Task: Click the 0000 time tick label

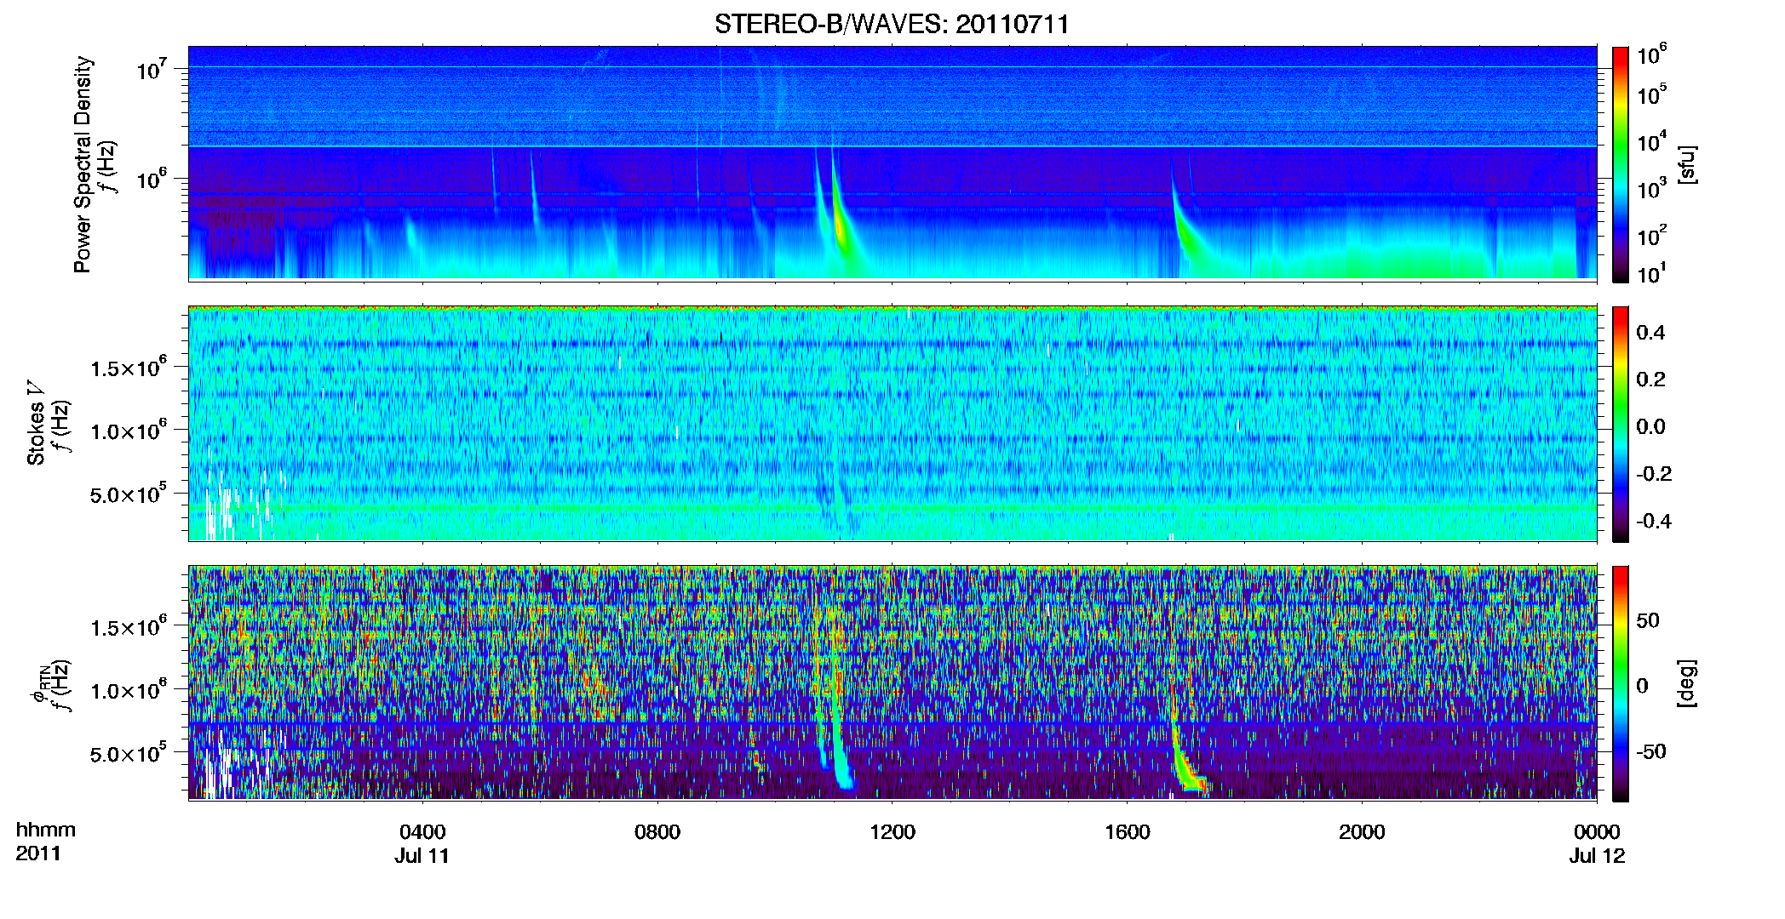Action: pos(1597,832)
